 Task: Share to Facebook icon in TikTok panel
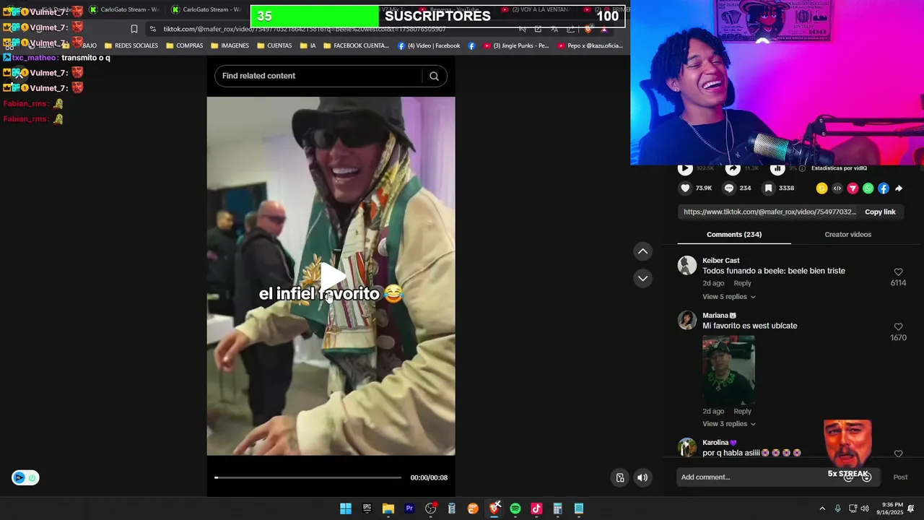coord(884,188)
